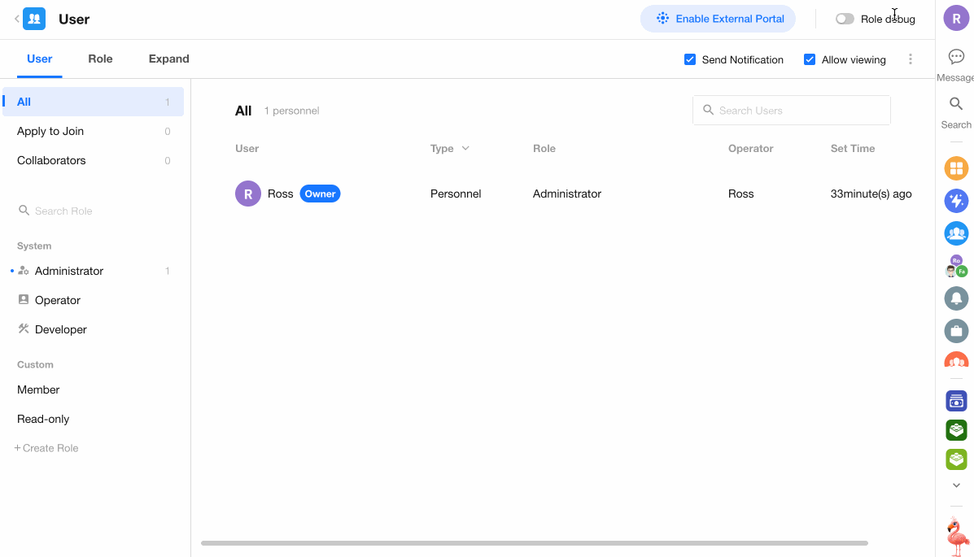Click the blue sparkle lightning icon
This screenshot has width=974, height=557.
[956, 201]
